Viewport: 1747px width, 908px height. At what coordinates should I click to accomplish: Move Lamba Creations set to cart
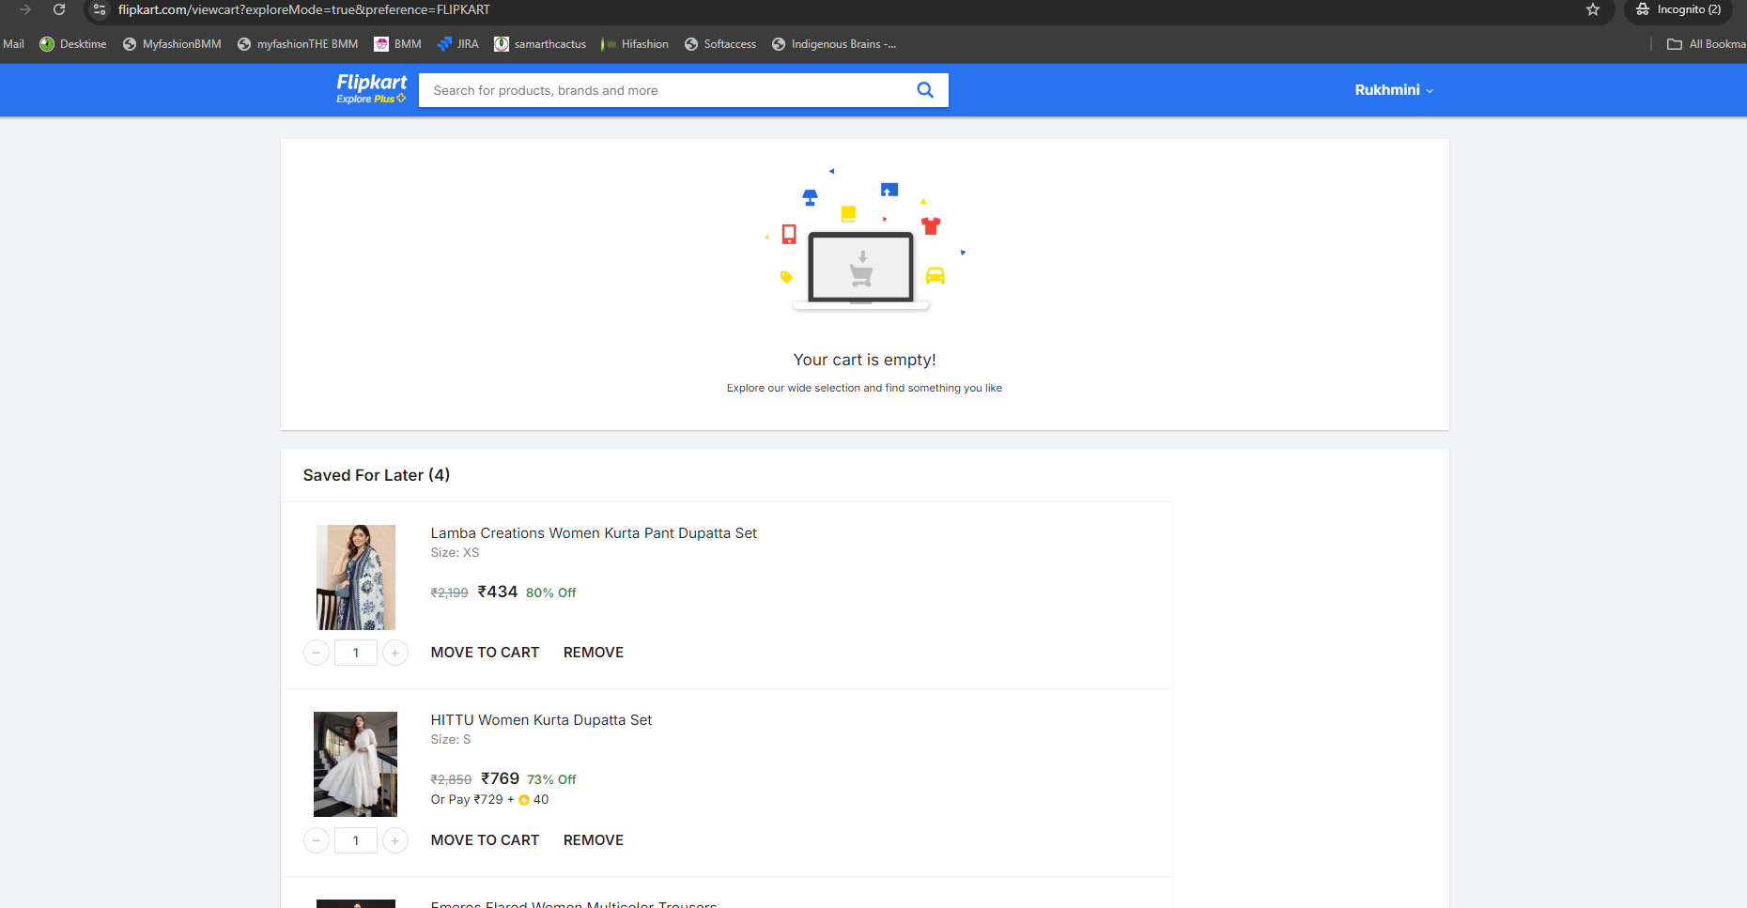[485, 653]
